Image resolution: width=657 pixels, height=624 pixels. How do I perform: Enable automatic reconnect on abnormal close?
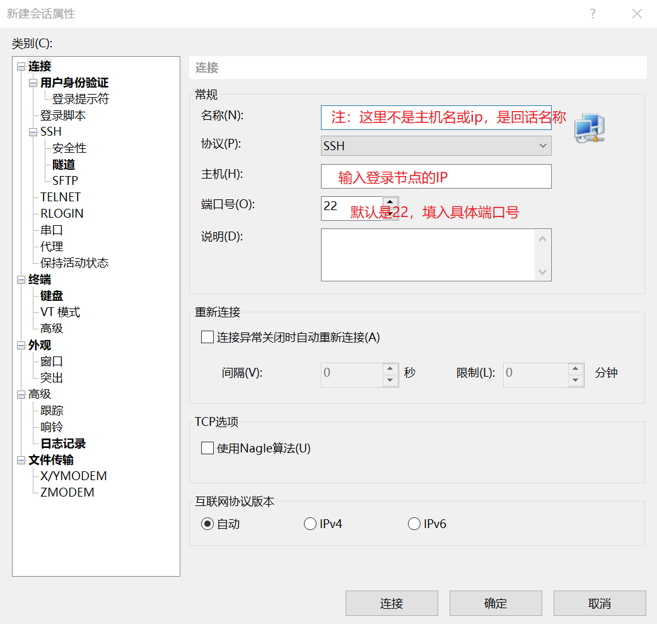coord(207,337)
